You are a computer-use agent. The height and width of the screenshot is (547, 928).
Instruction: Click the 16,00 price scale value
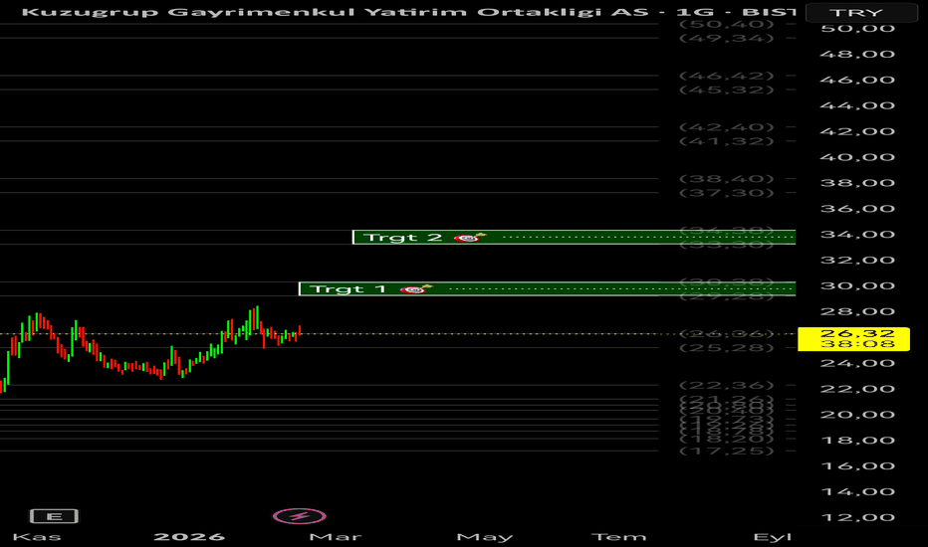(857, 466)
